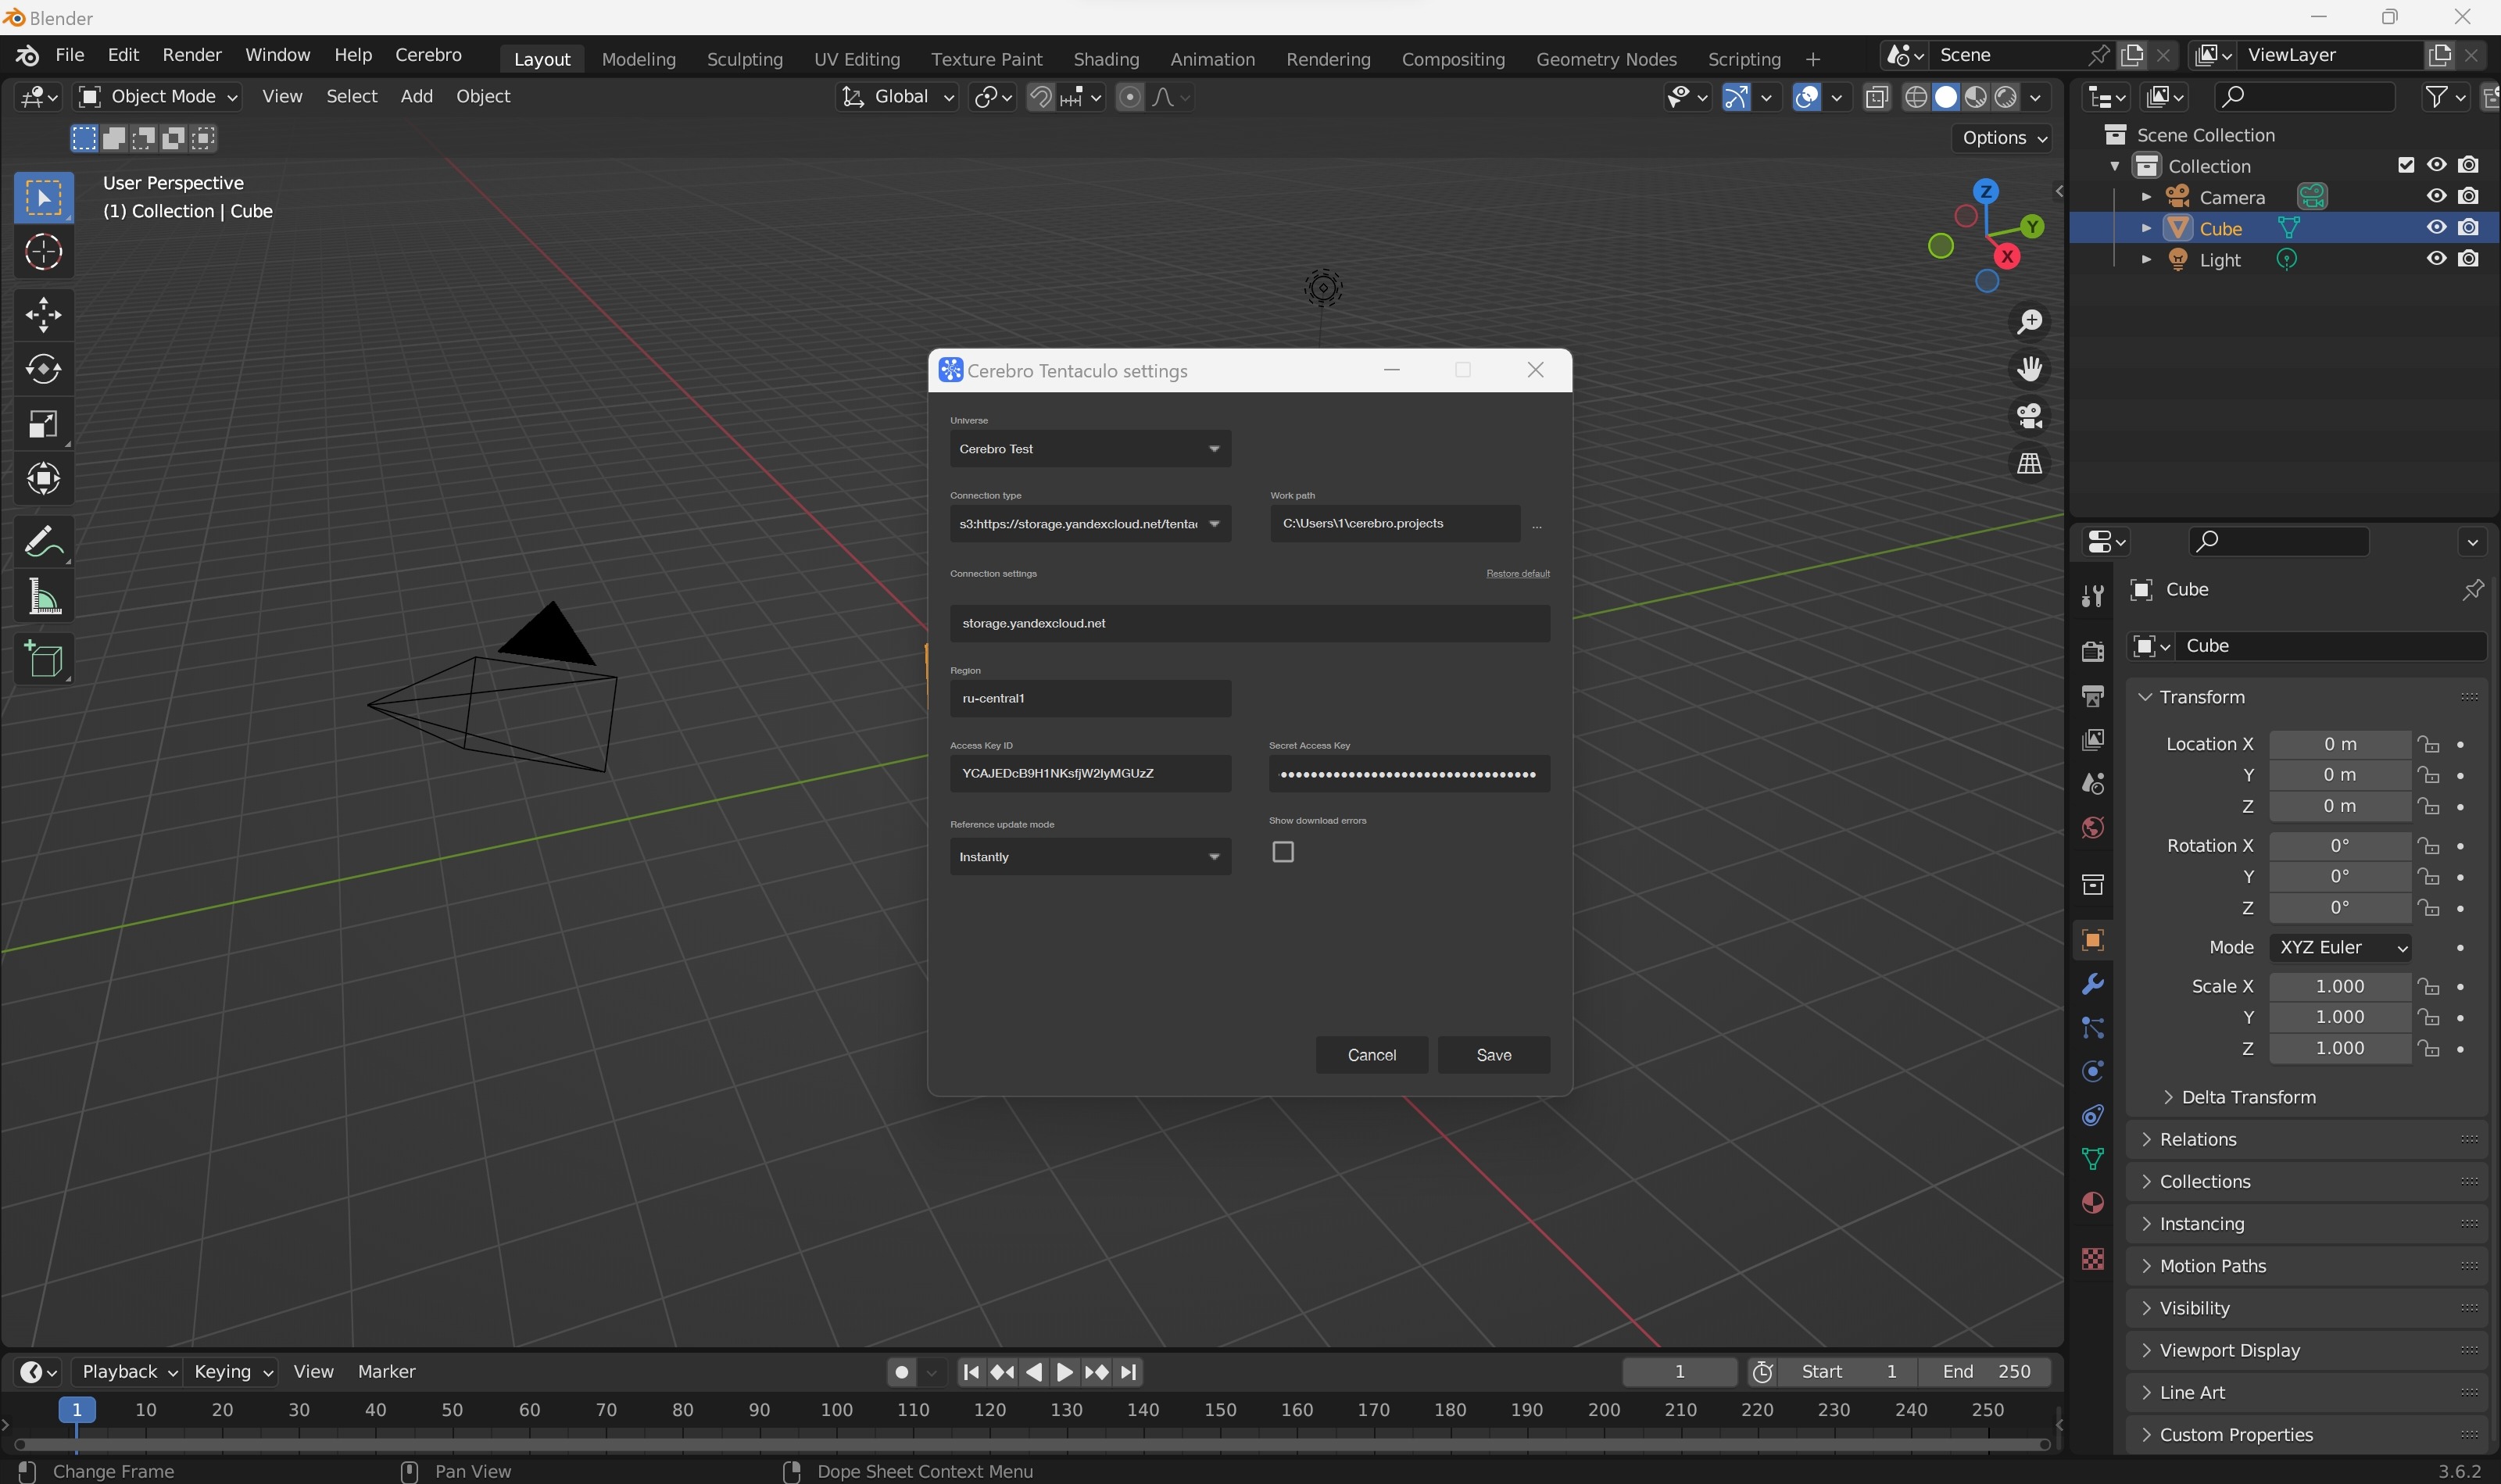Open the World properties tab
The image size is (2501, 1484).
2092,828
